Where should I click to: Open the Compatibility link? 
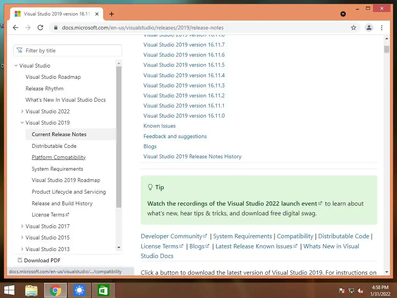[295, 236]
